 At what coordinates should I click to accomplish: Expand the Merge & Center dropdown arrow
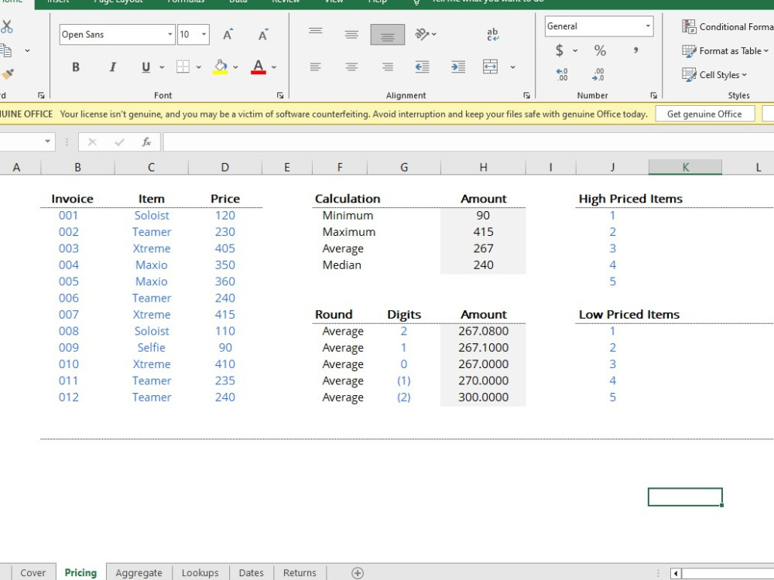(512, 67)
